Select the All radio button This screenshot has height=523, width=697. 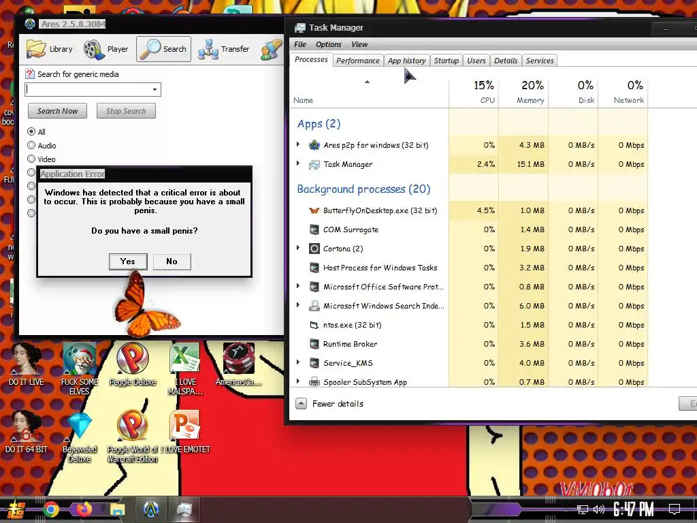pos(31,131)
